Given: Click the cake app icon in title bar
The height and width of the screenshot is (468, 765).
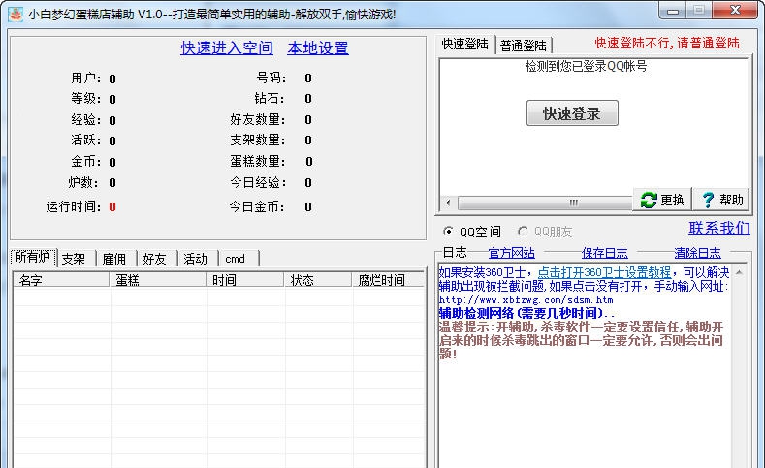Looking at the screenshot, I should click(16, 15).
